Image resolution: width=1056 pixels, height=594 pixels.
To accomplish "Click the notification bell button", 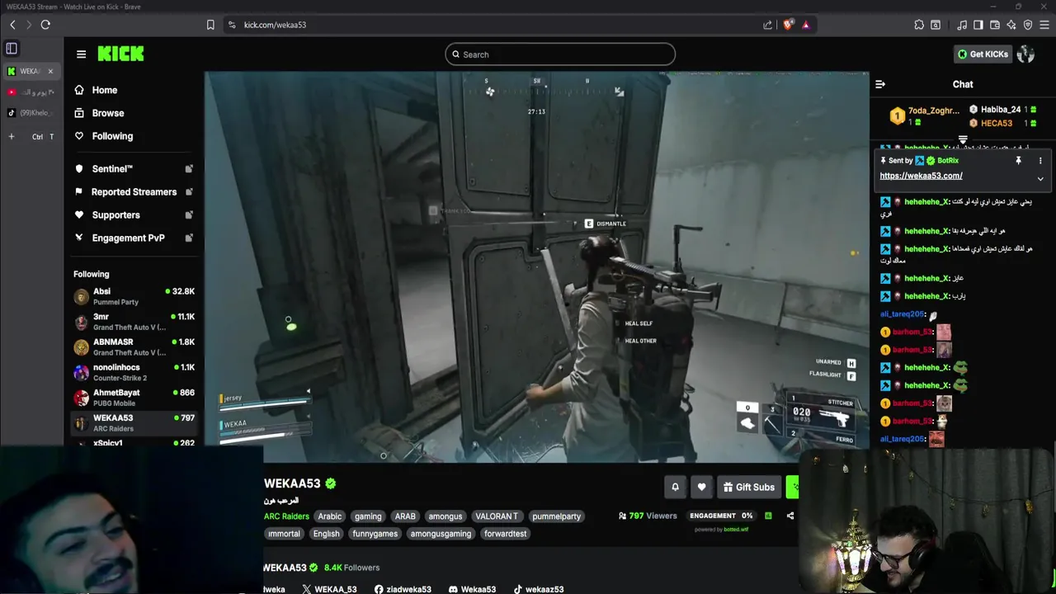I will click(x=675, y=487).
